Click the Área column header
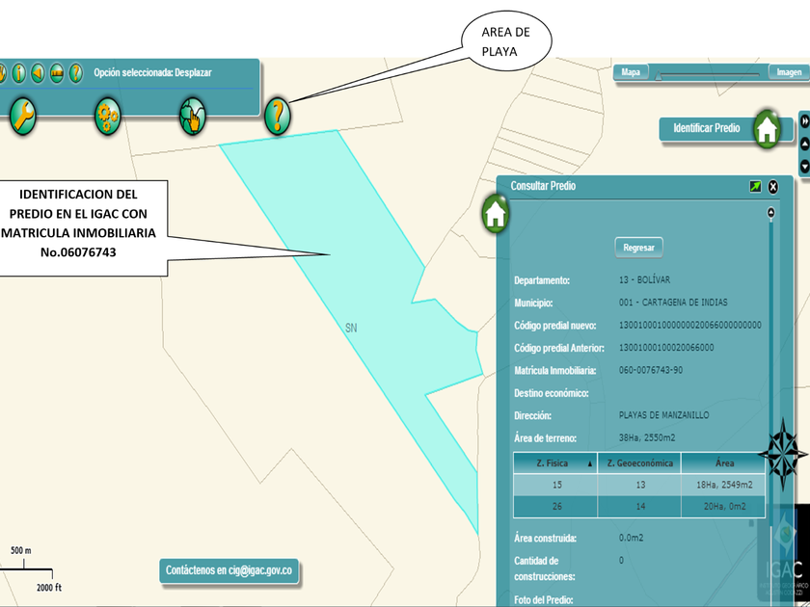 click(x=724, y=463)
